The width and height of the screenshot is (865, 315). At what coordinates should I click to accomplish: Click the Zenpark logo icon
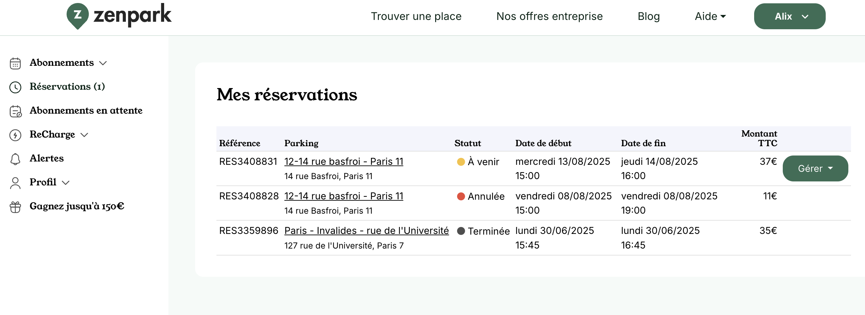(79, 15)
